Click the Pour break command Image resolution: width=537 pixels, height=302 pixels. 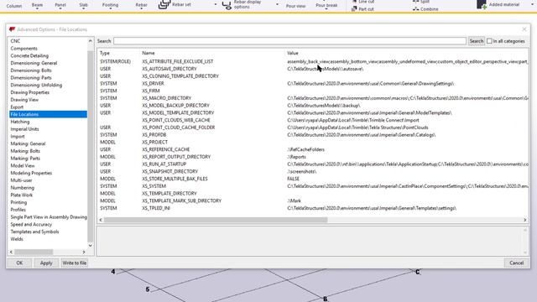326,6
